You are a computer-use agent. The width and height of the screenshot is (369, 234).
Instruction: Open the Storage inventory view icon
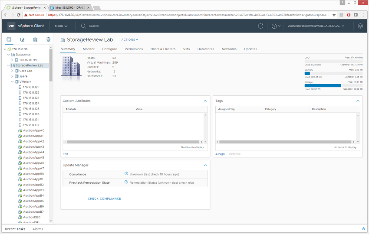(x=35, y=40)
